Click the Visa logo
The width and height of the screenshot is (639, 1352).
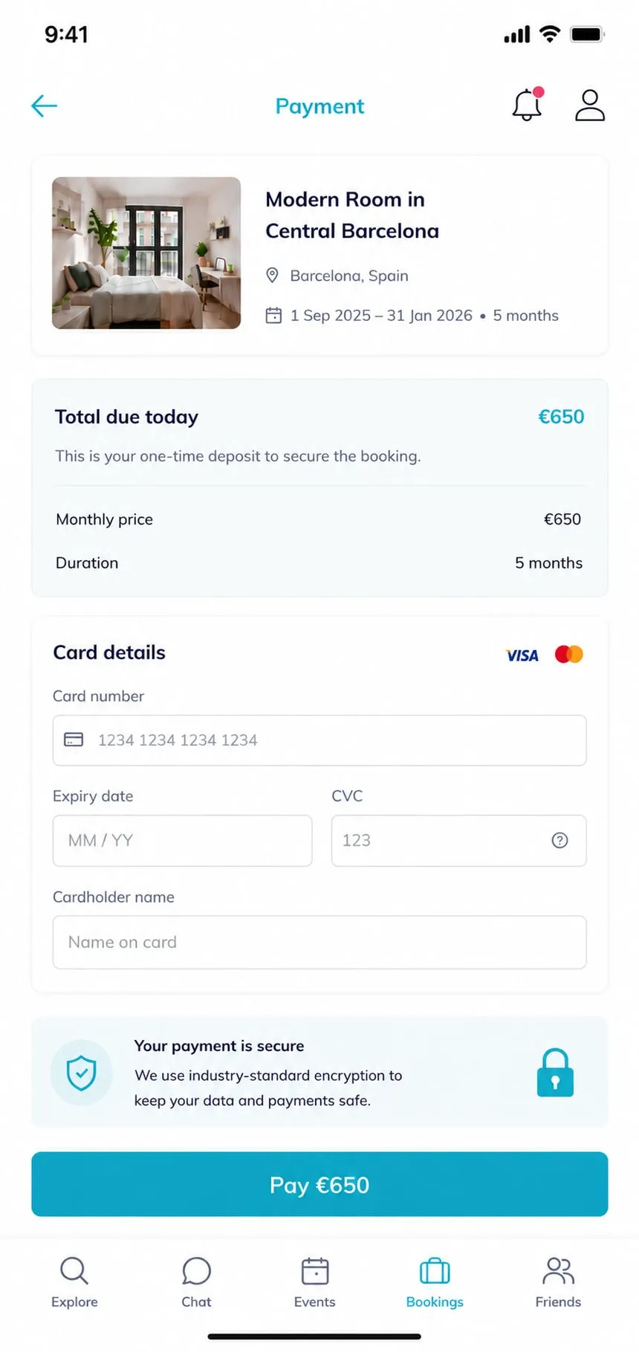(x=522, y=655)
